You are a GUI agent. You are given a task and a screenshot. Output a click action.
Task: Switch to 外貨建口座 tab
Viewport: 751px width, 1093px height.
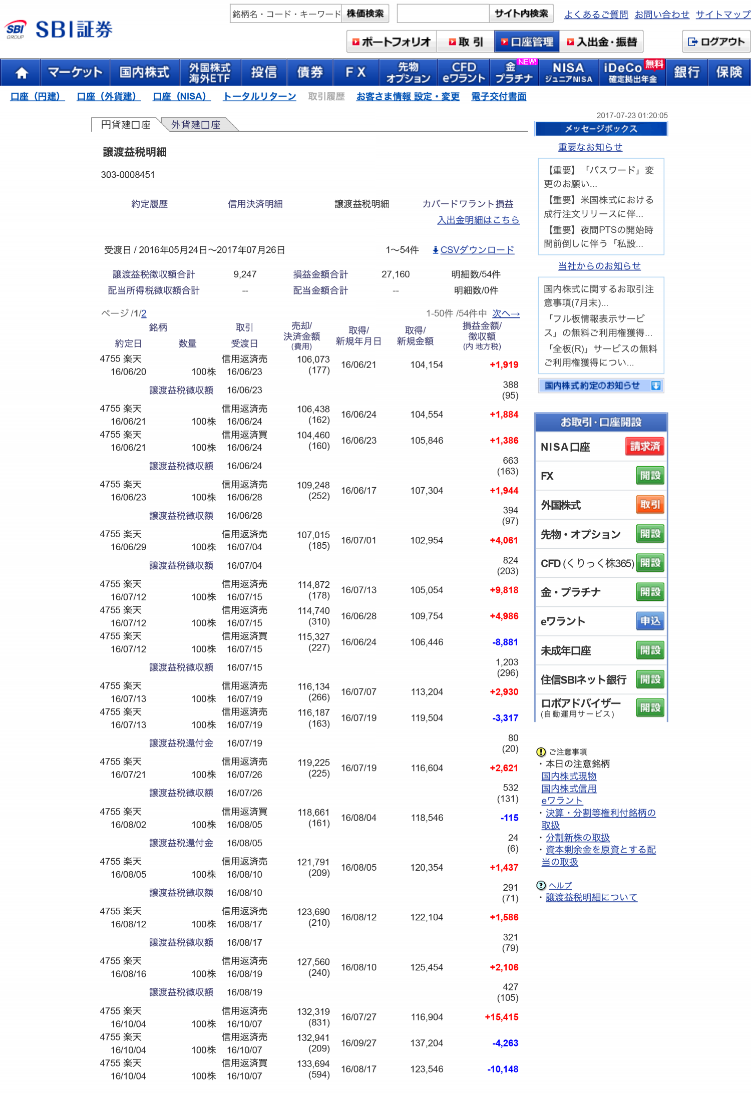[196, 125]
